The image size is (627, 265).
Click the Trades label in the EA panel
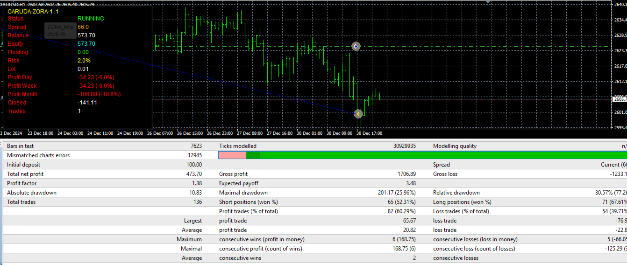[16, 111]
